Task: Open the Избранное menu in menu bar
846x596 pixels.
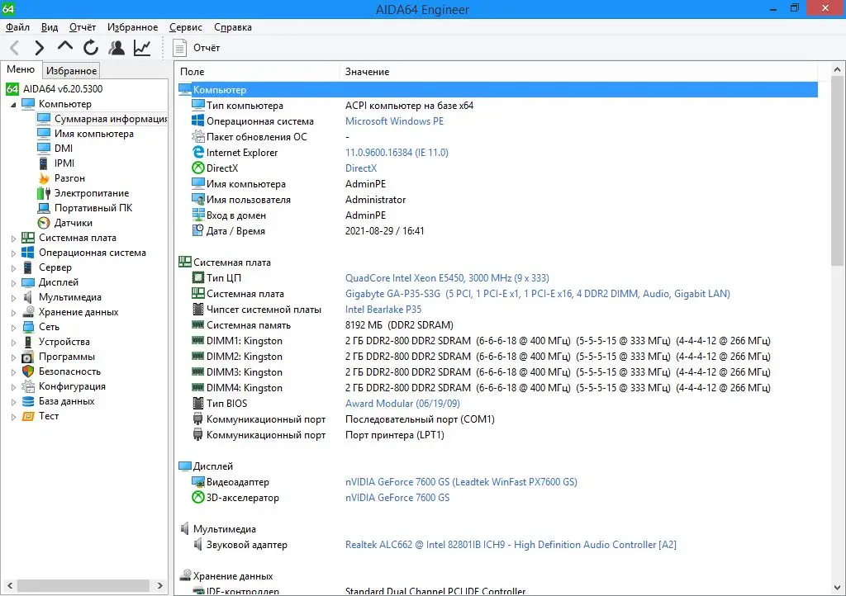Action: (133, 27)
